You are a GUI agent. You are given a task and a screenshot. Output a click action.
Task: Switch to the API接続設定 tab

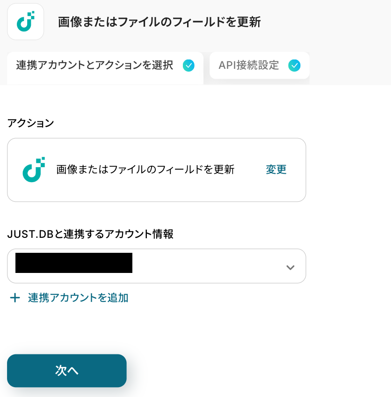[249, 66]
